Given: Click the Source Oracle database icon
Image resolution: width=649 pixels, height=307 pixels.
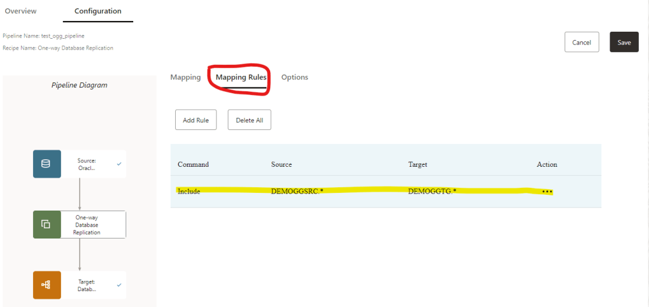Looking at the screenshot, I should click(46, 164).
